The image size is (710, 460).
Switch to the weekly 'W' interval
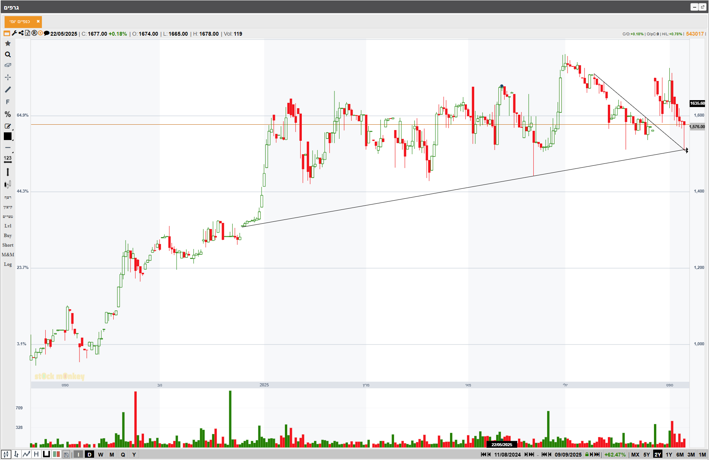(x=101, y=455)
